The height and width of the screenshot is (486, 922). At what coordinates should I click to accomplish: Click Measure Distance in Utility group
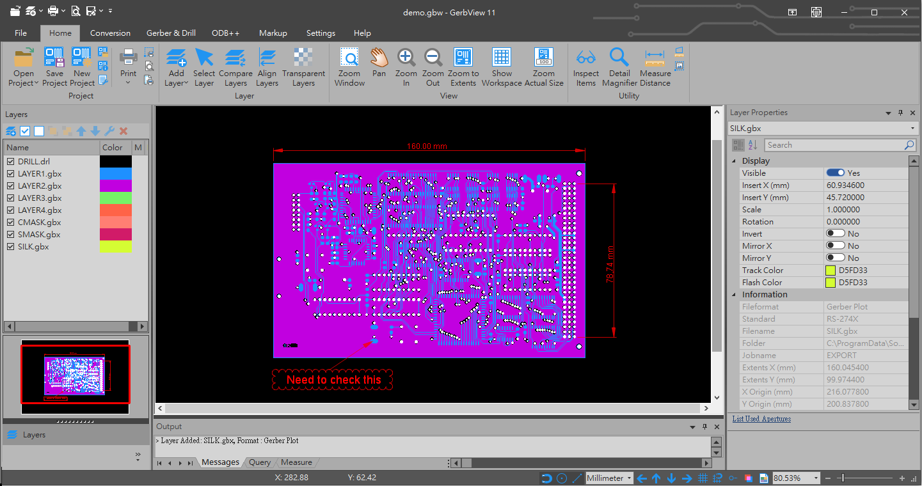click(x=655, y=67)
